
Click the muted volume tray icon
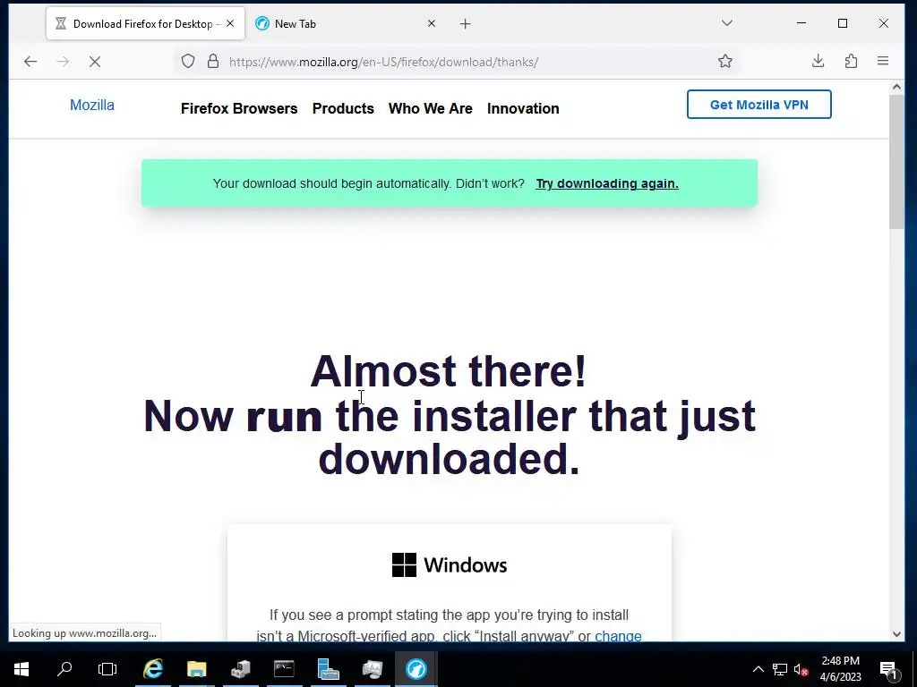(801, 669)
